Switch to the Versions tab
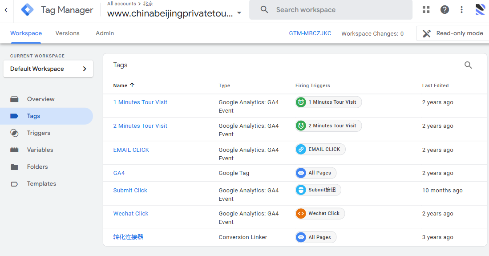 tap(67, 33)
